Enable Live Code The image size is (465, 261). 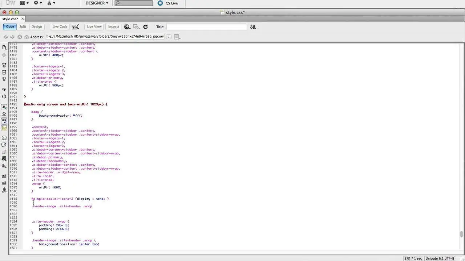click(x=60, y=27)
